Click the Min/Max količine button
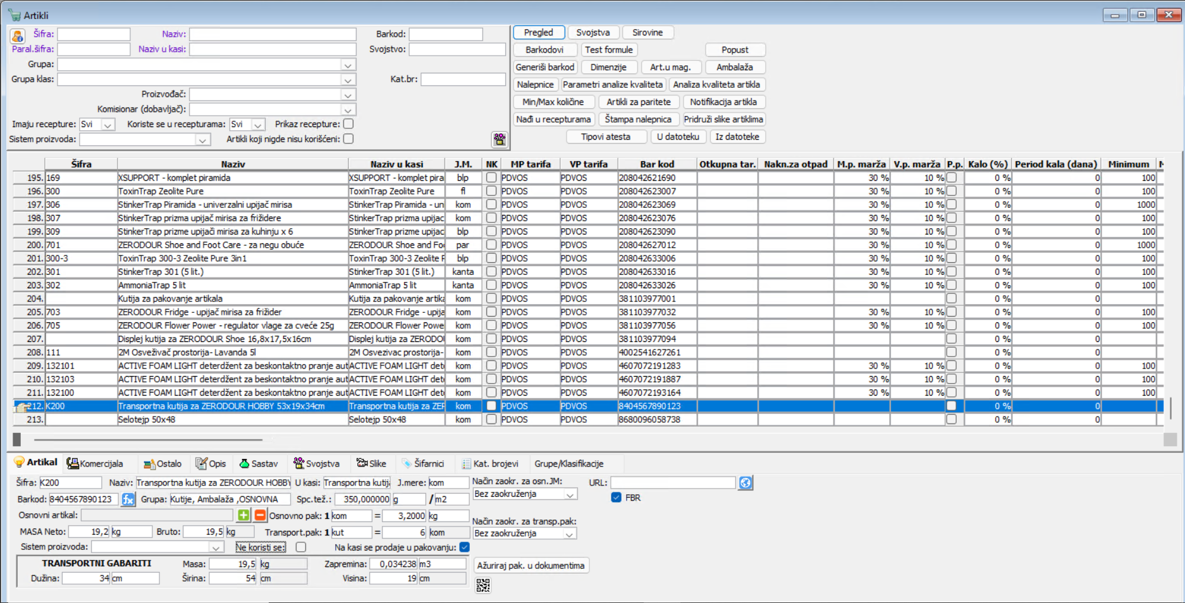 [553, 102]
